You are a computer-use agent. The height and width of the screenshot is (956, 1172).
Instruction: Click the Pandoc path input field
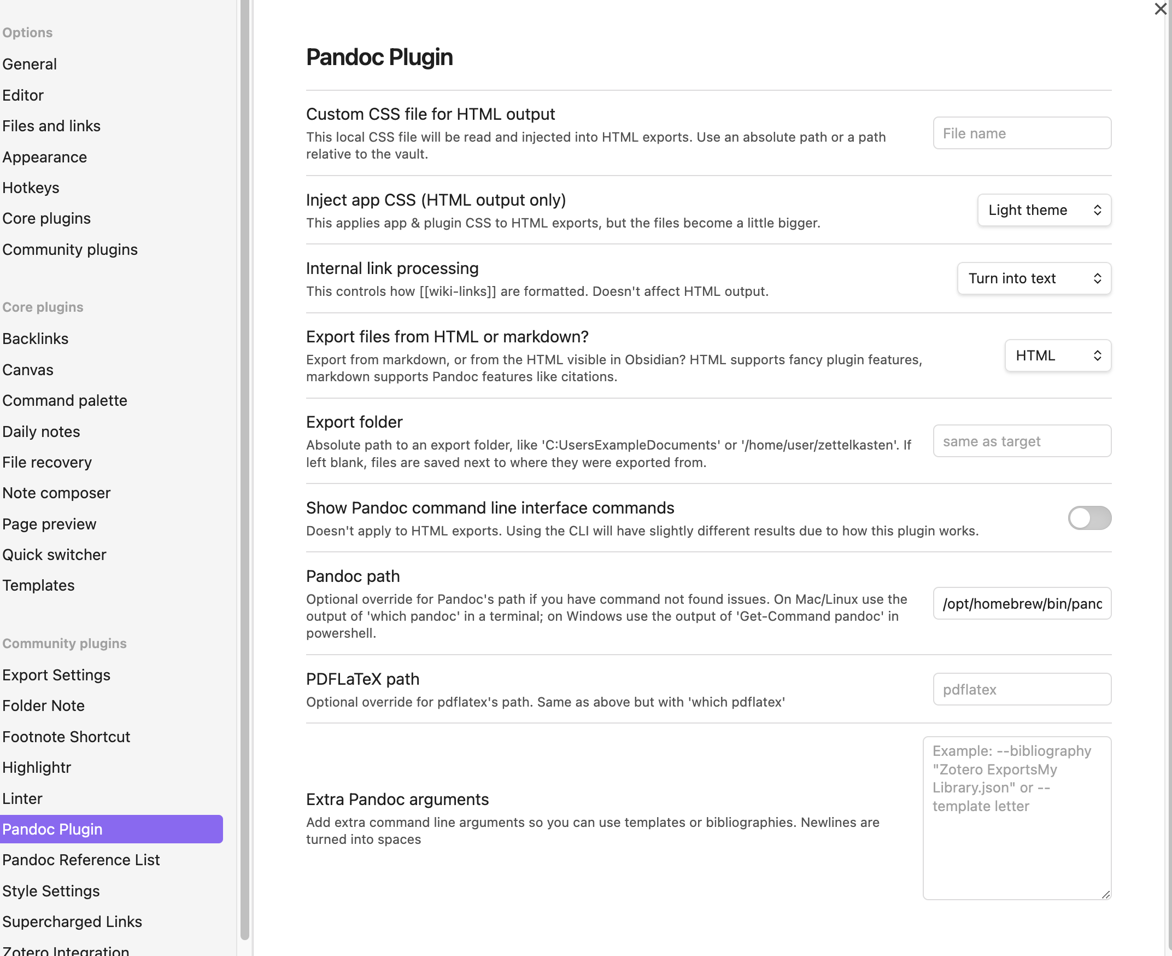click(1022, 604)
